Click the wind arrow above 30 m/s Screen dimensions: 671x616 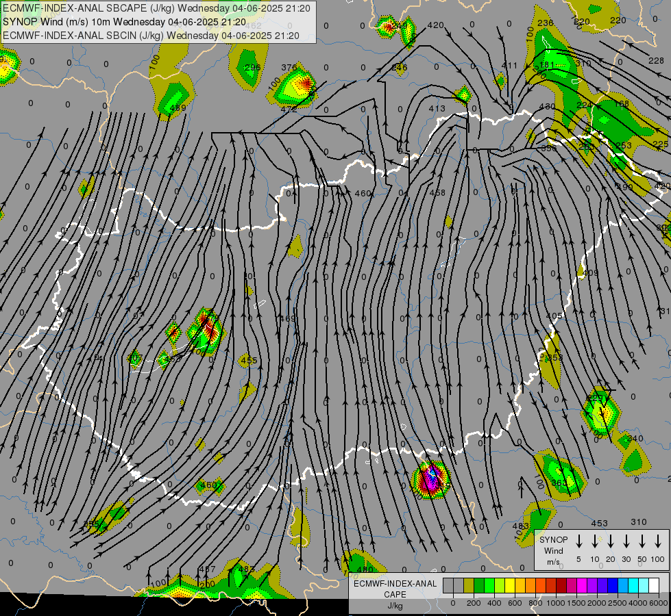point(626,541)
